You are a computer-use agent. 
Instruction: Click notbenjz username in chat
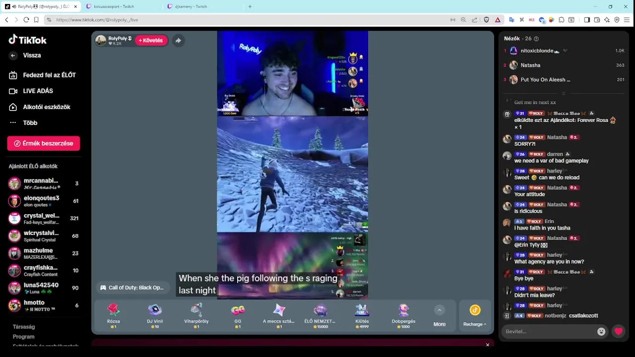[556, 315]
